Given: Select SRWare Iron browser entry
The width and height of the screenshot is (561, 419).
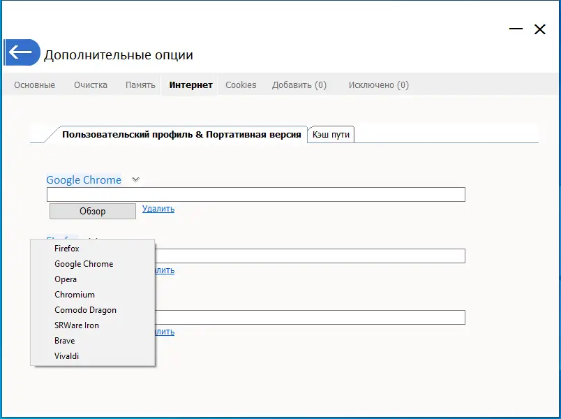Looking at the screenshot, I should click(x=77, y=325).
